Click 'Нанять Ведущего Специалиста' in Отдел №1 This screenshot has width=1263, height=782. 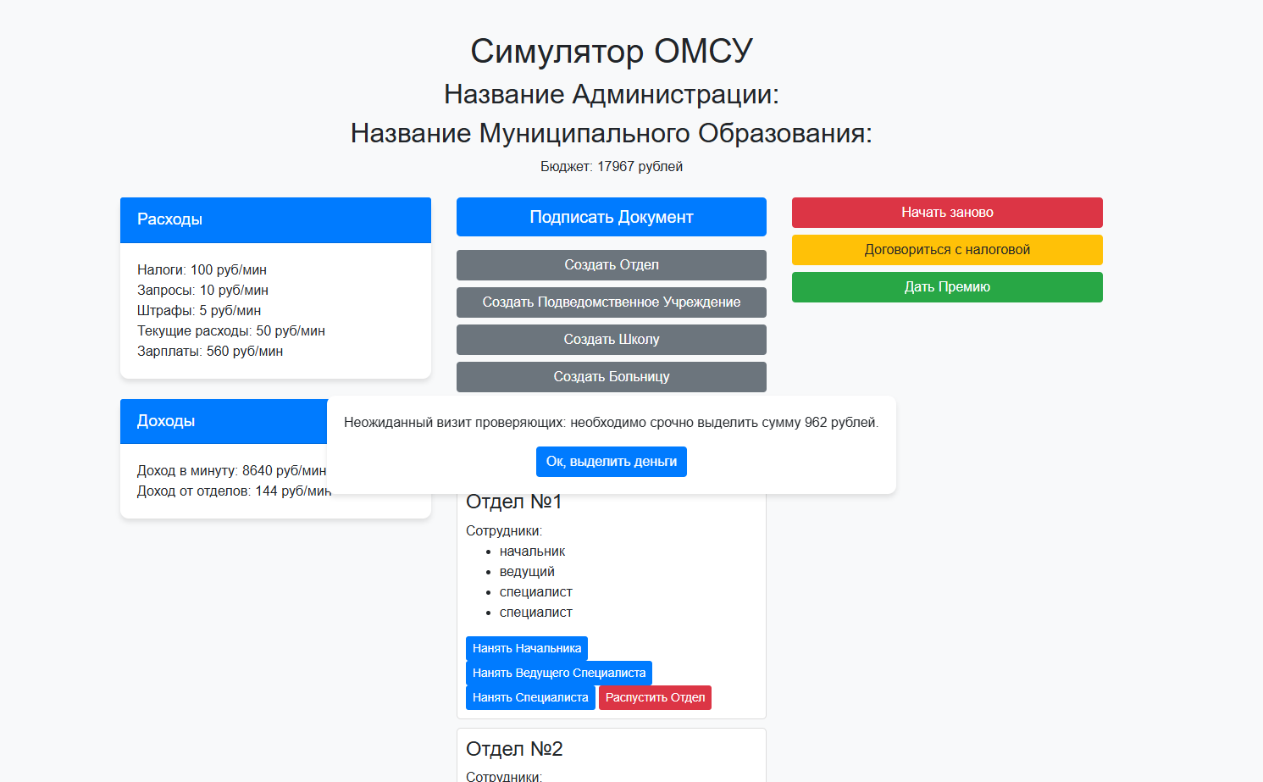[x=559, y=673]
